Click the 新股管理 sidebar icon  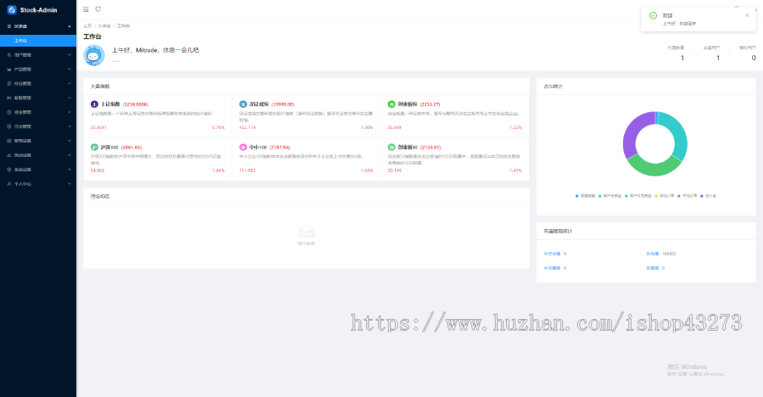tap(9, 98)
